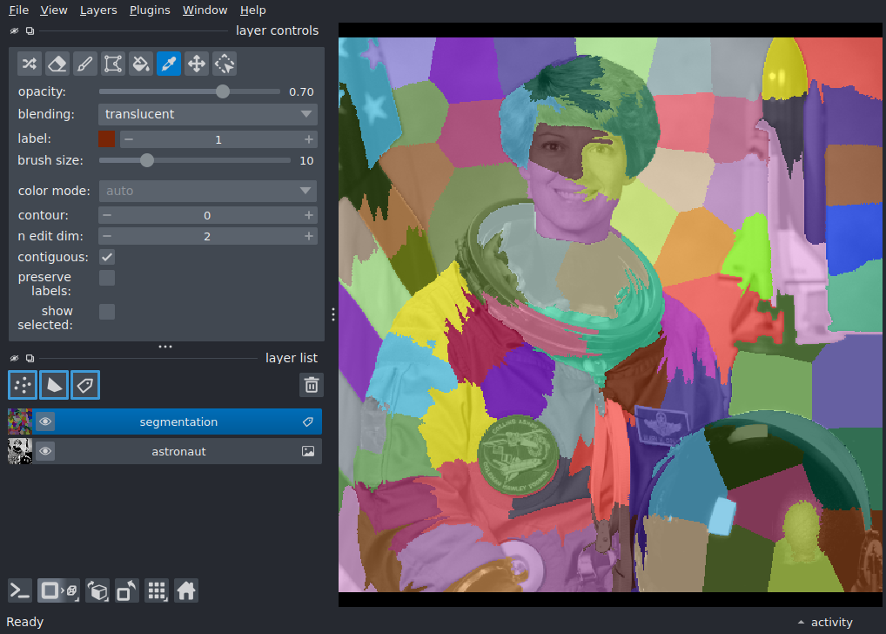
Task: Expand the activity panel
Action: click(825, 622)
